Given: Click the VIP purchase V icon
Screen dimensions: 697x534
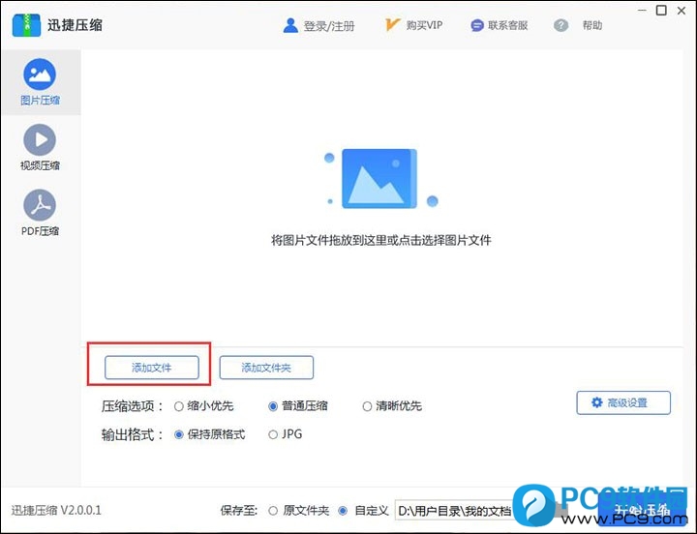Looking at the screenshot, I should point(392,25).
